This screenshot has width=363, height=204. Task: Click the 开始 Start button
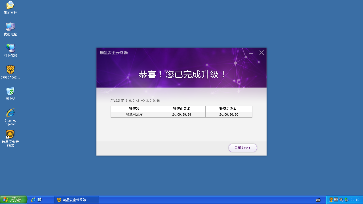pos(13,200)
